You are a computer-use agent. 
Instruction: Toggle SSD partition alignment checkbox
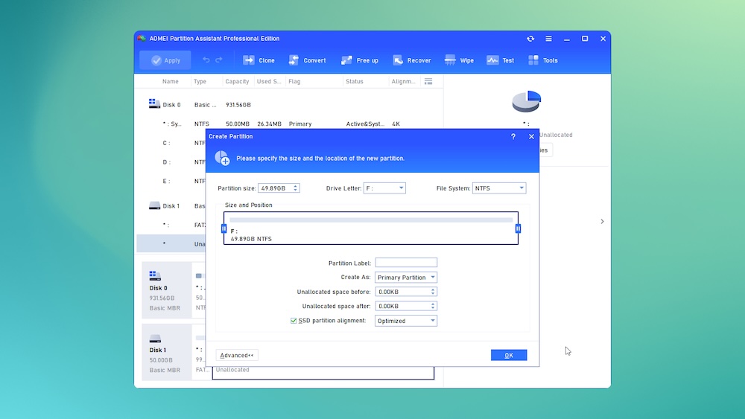294,321
